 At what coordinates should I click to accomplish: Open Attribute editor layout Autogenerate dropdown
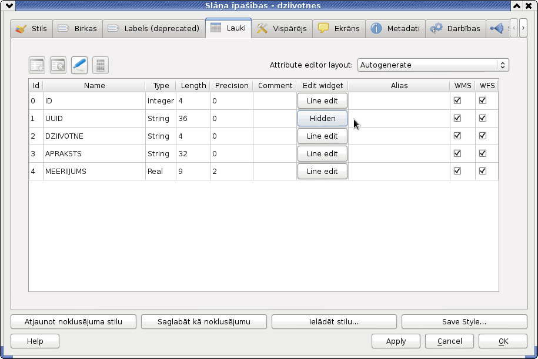click(433, 65)
